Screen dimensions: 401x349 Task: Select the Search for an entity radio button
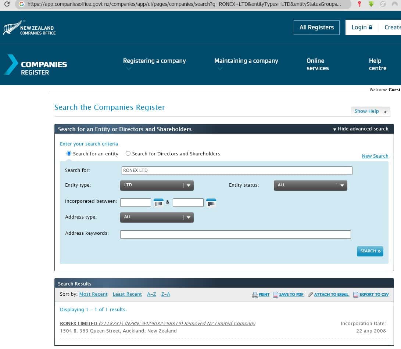pos(69,154)
